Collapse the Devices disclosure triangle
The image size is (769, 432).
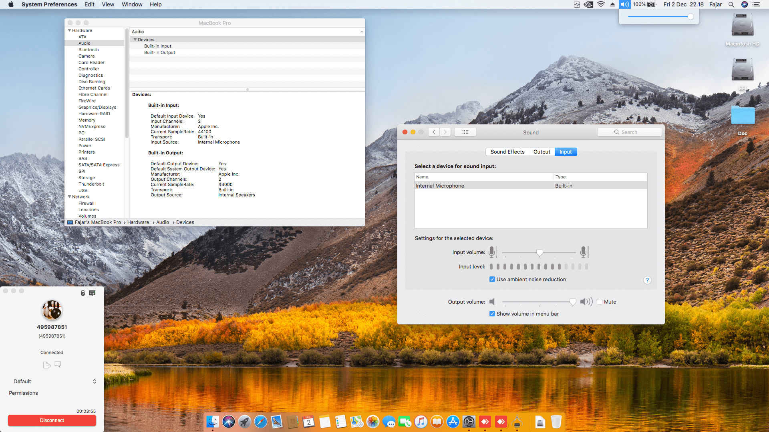[135, 40]
